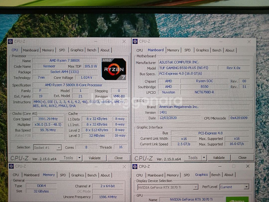Click the Vermeer code name value
Screen dimensions: 269x202
point(49,66)
